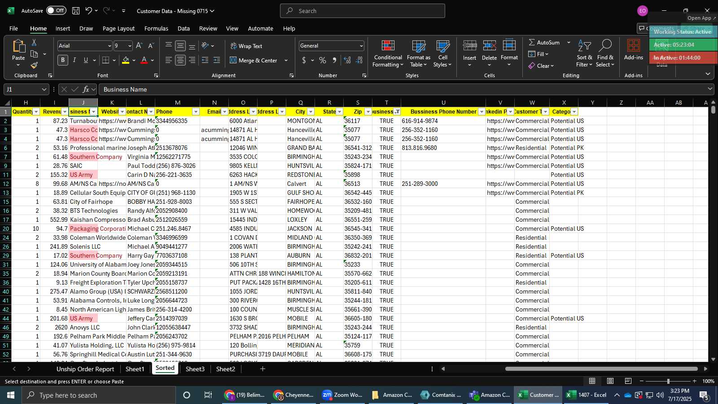Image resolution: width=718 pixels, height=404 pixels.
Task: Open Find & Select options
Action: click(605, 54)
